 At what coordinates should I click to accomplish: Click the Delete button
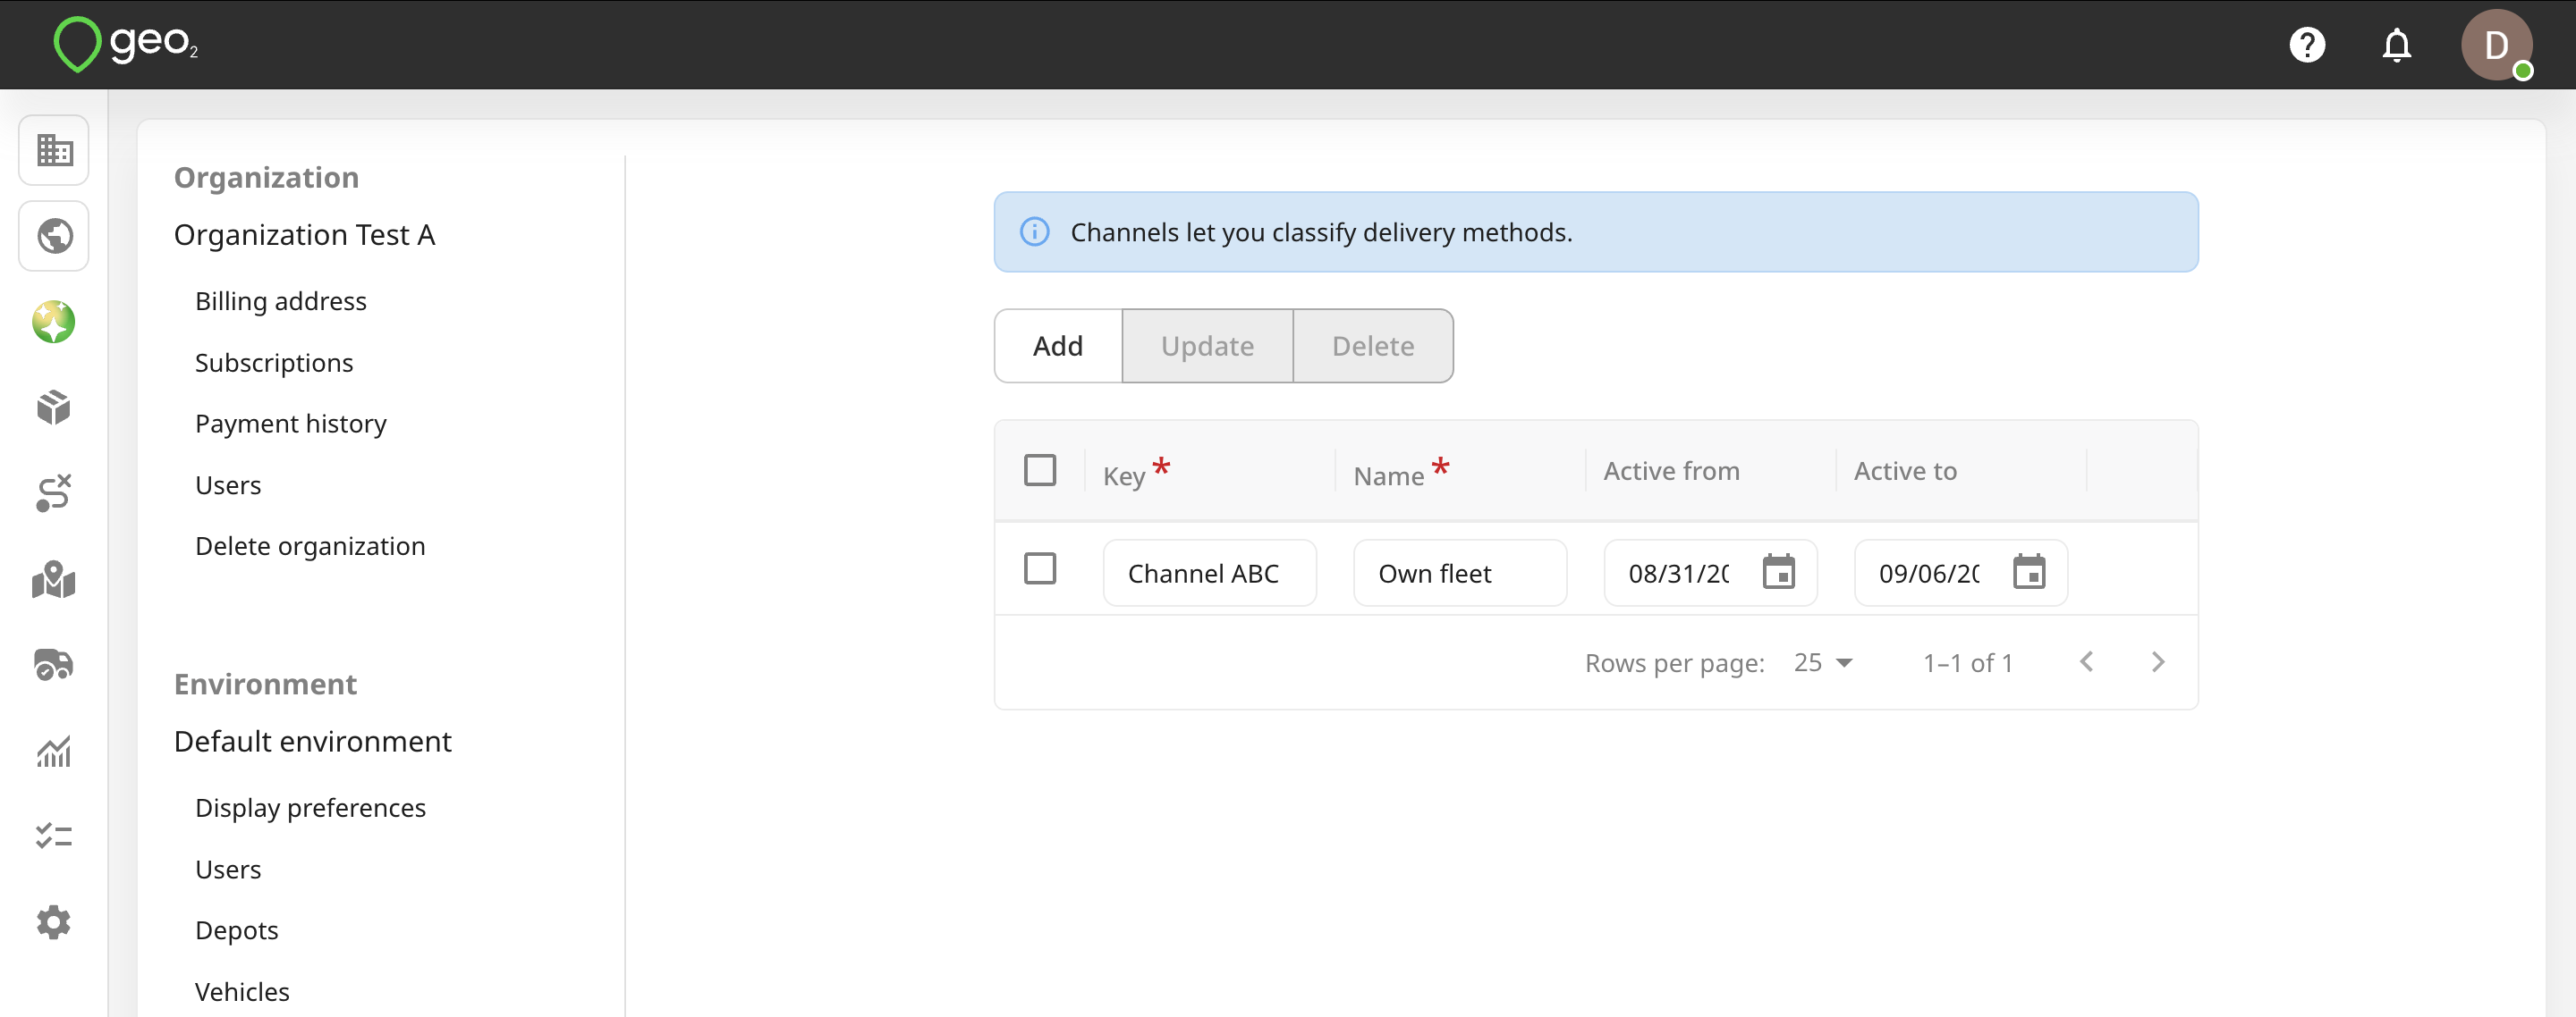pos(1373,346)
